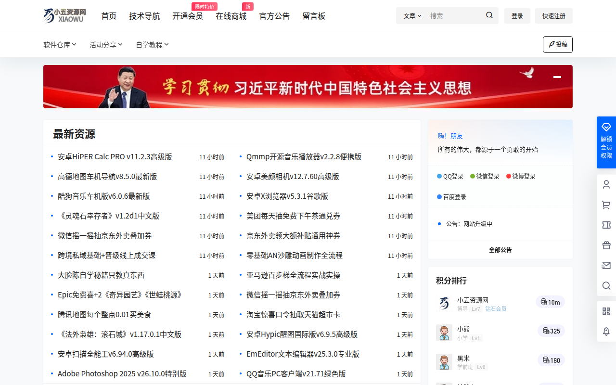
Task: Click 小五资源网 avatar in points ranking
Action: (x=444, y=303)
